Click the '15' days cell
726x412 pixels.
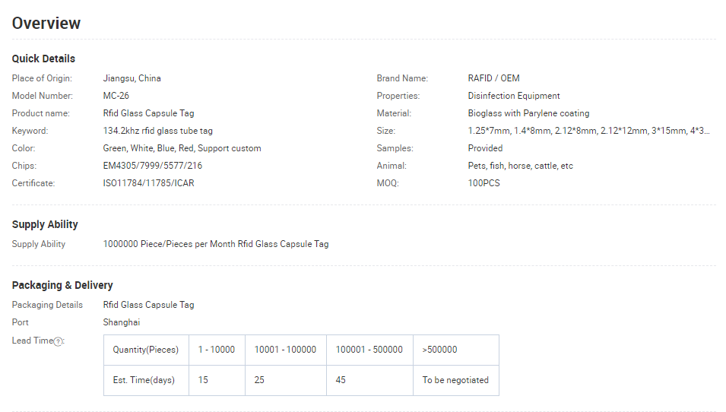tap(217, 380)
